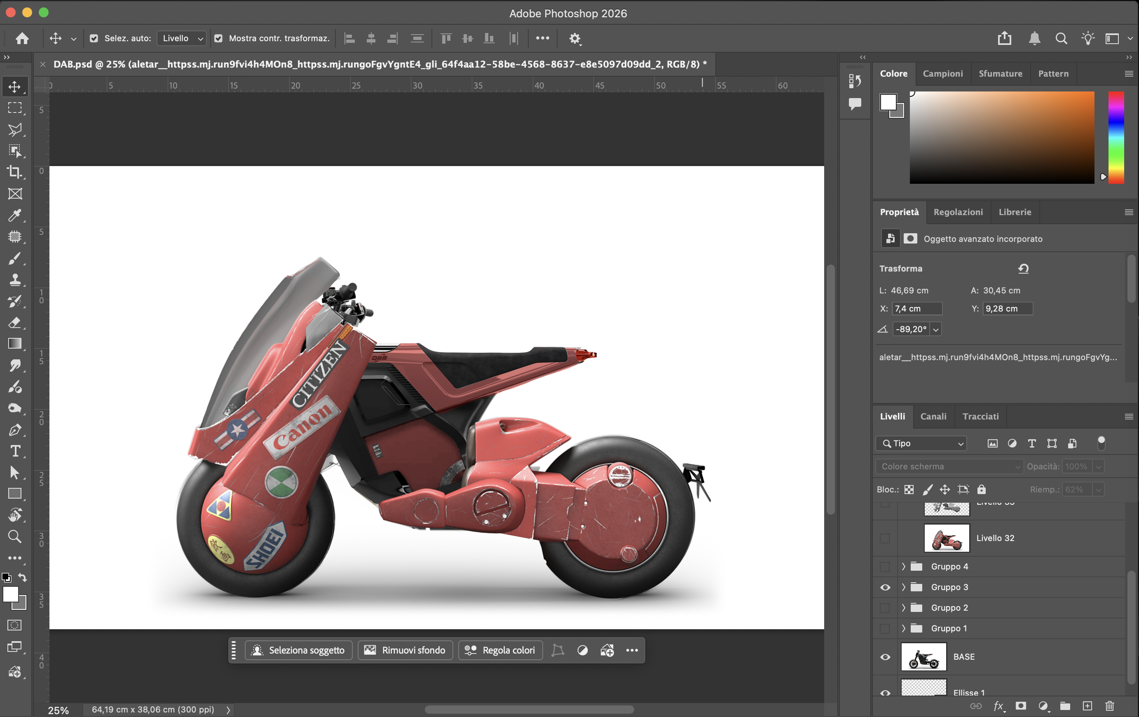
Task: Show the Gruppo 4 group
Action: coord(885,567)
